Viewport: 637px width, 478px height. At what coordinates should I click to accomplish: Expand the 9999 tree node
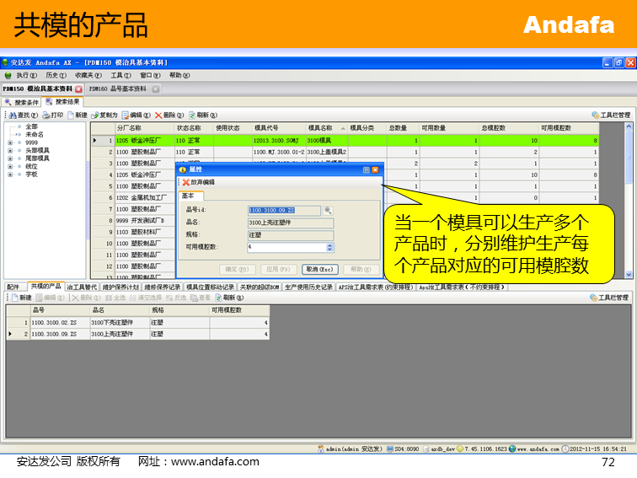pyautogui.click(x=10, y=142)
